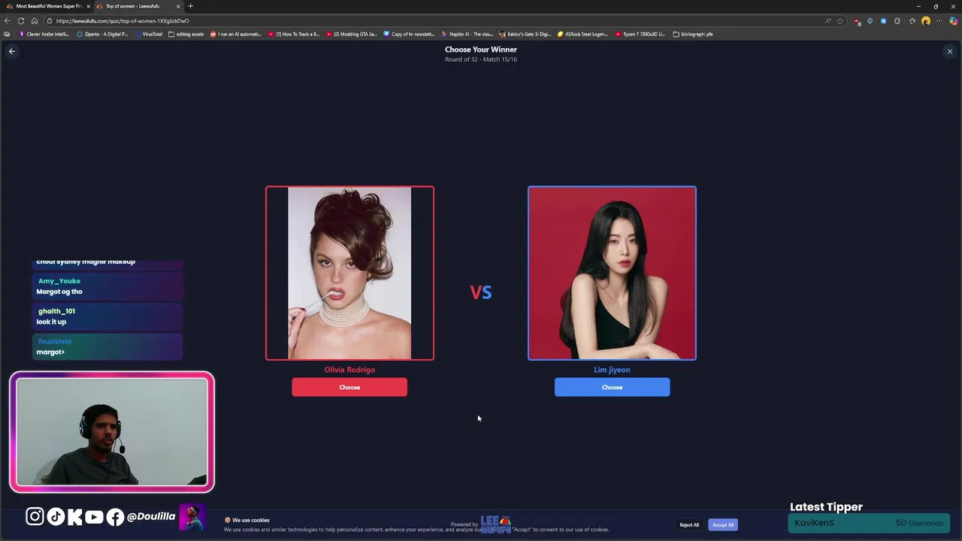Open the 'Modding GTA Sa...' bookmark
962x541 pixels.
click(x=352, y=34)
